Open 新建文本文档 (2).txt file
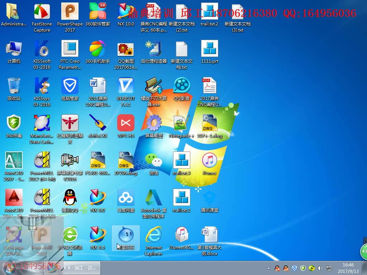This screenshot has height=275, width=367. pos(182,18)
